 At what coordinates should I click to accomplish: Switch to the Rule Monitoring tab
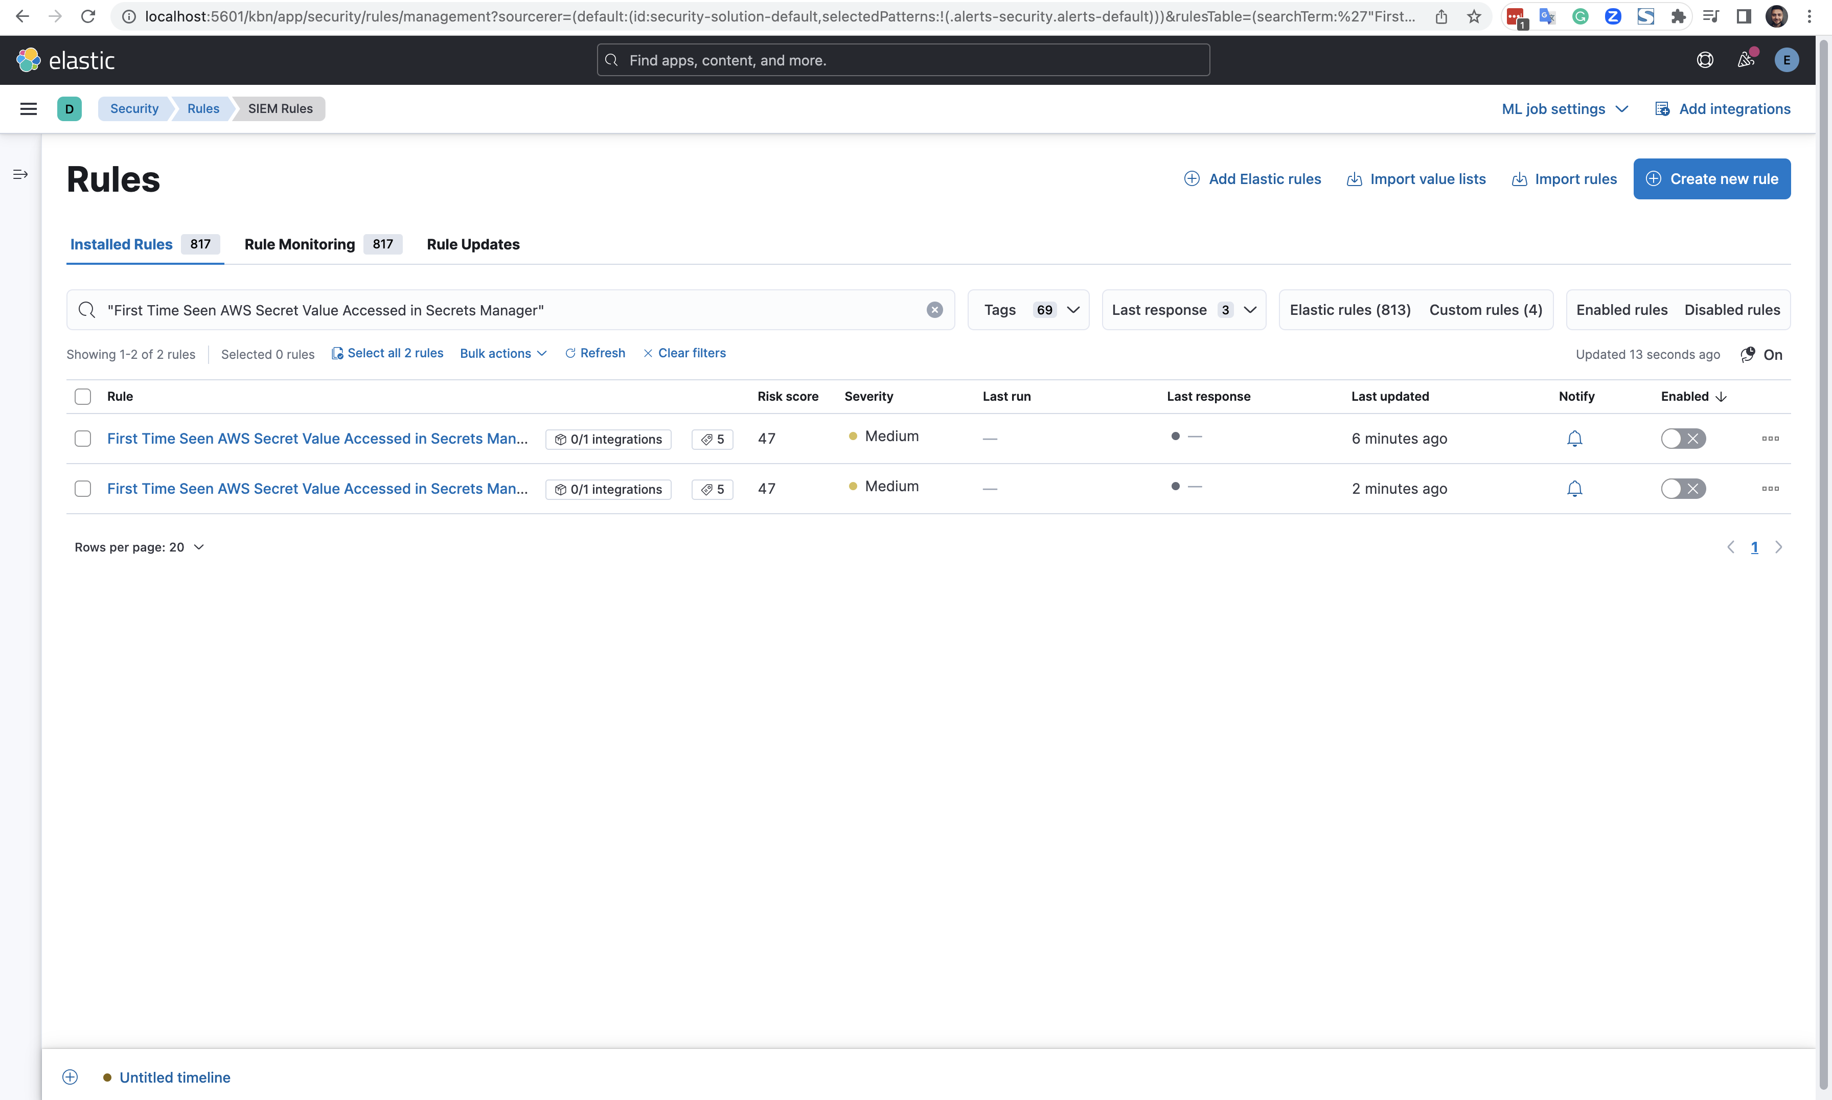click(300, 245)
